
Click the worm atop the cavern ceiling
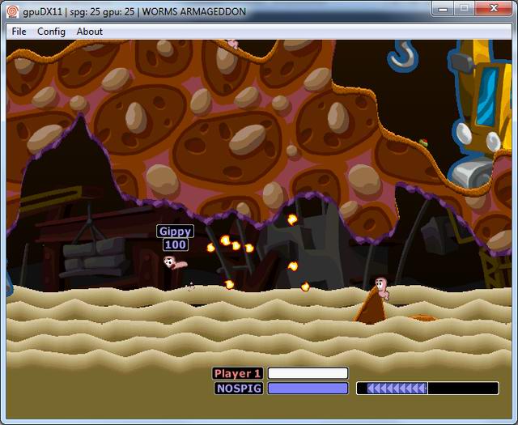233,44
